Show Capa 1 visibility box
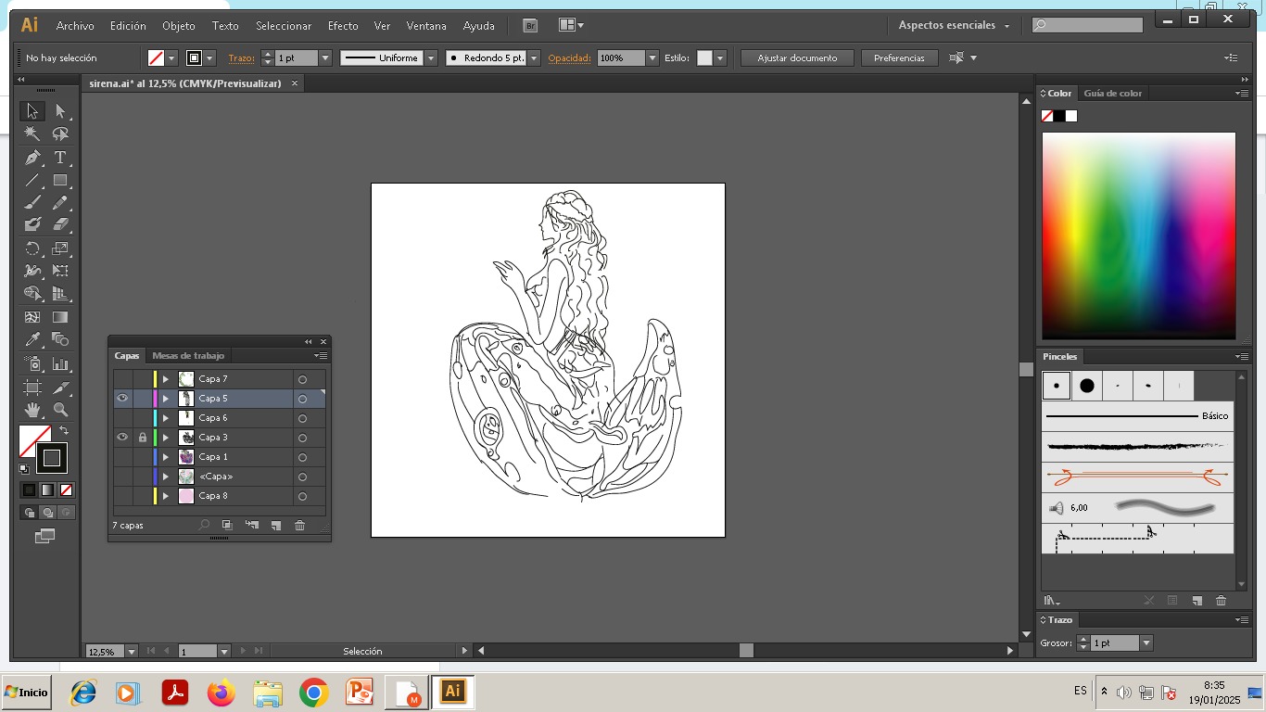 click(x=122, y=457)
